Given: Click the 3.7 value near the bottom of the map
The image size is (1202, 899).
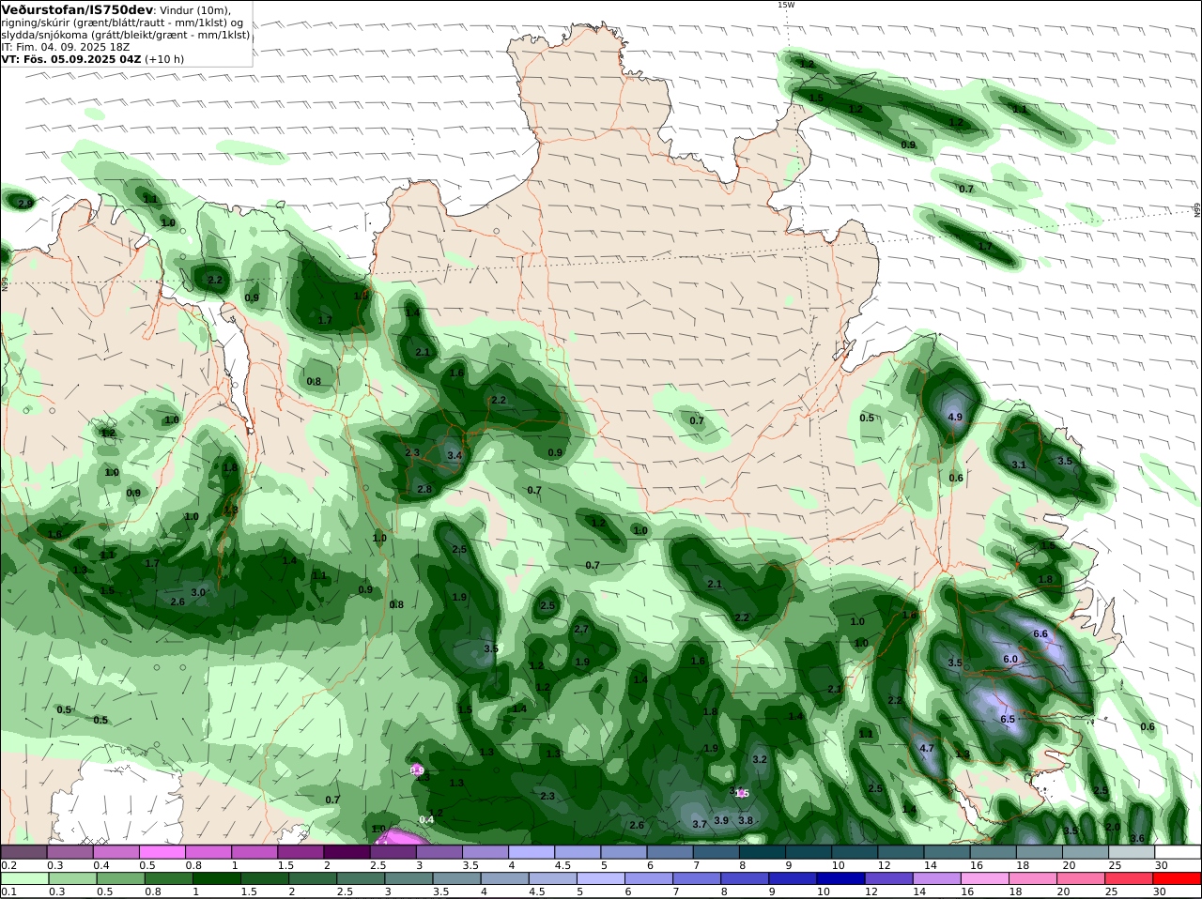Looking at the screenshot, I should pos(700,825).
